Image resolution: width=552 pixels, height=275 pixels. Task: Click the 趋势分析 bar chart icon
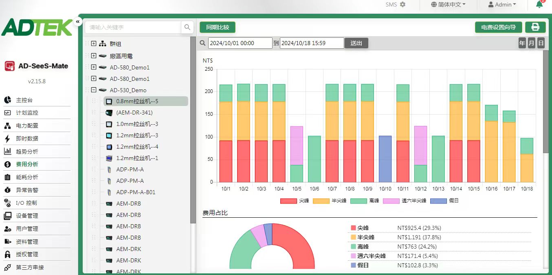[7, 152]
